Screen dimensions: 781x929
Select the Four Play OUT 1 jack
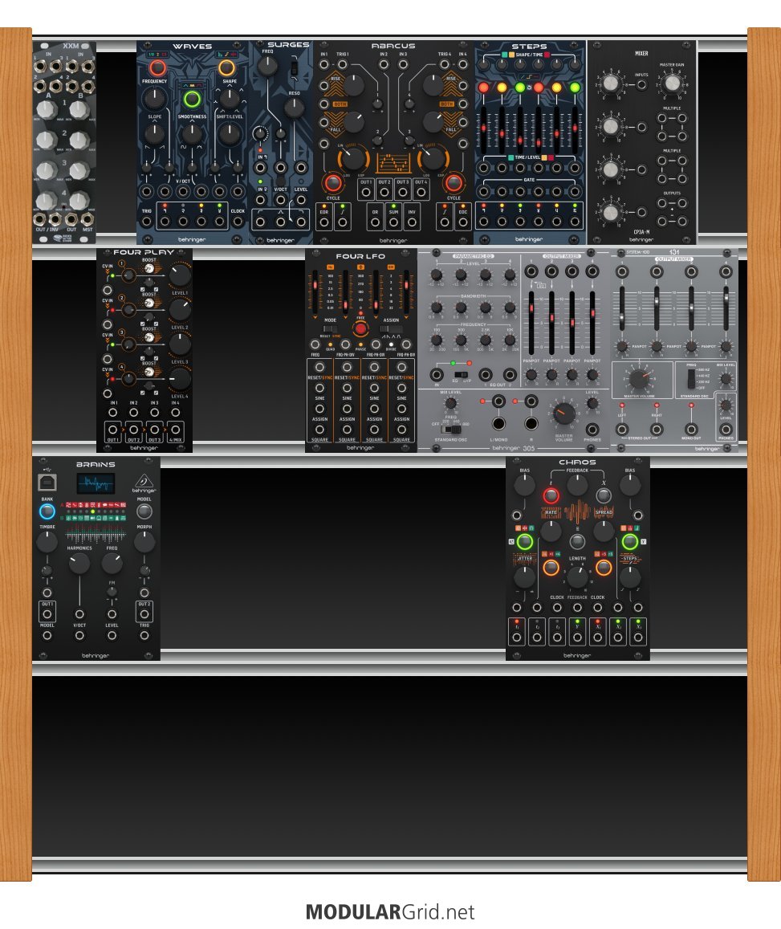113,430
